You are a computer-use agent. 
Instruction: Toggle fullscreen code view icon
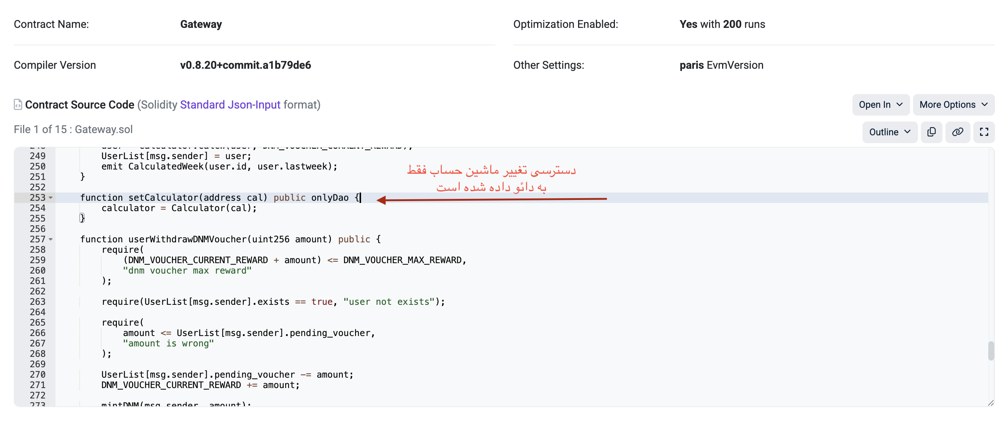[x=984, y=132]
